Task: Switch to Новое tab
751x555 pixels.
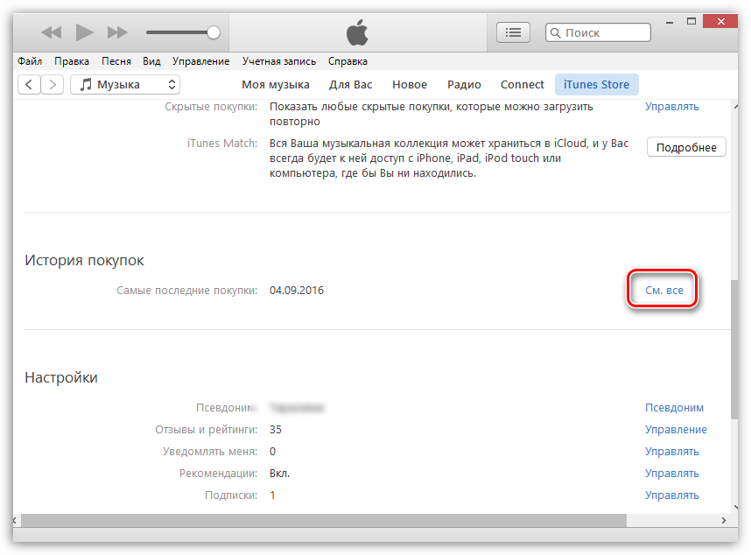Action: (410, 85)
